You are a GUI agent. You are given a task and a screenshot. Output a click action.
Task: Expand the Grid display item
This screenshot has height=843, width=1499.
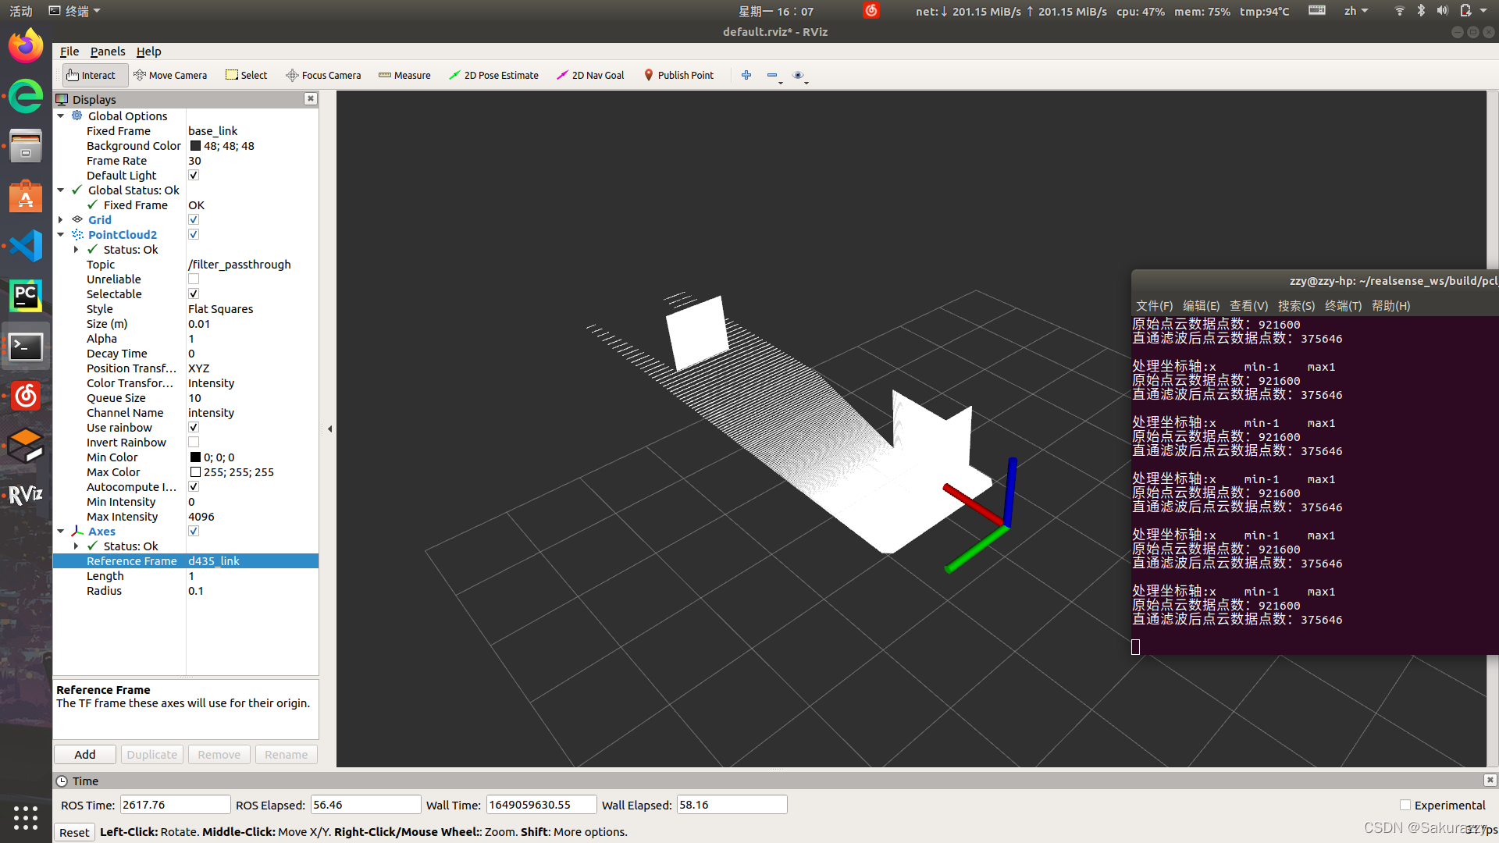61,220
